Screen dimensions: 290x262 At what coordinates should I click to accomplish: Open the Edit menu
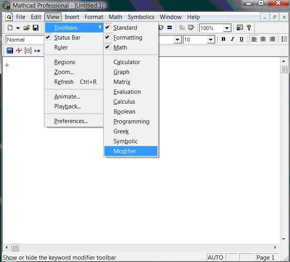point(36,17)
